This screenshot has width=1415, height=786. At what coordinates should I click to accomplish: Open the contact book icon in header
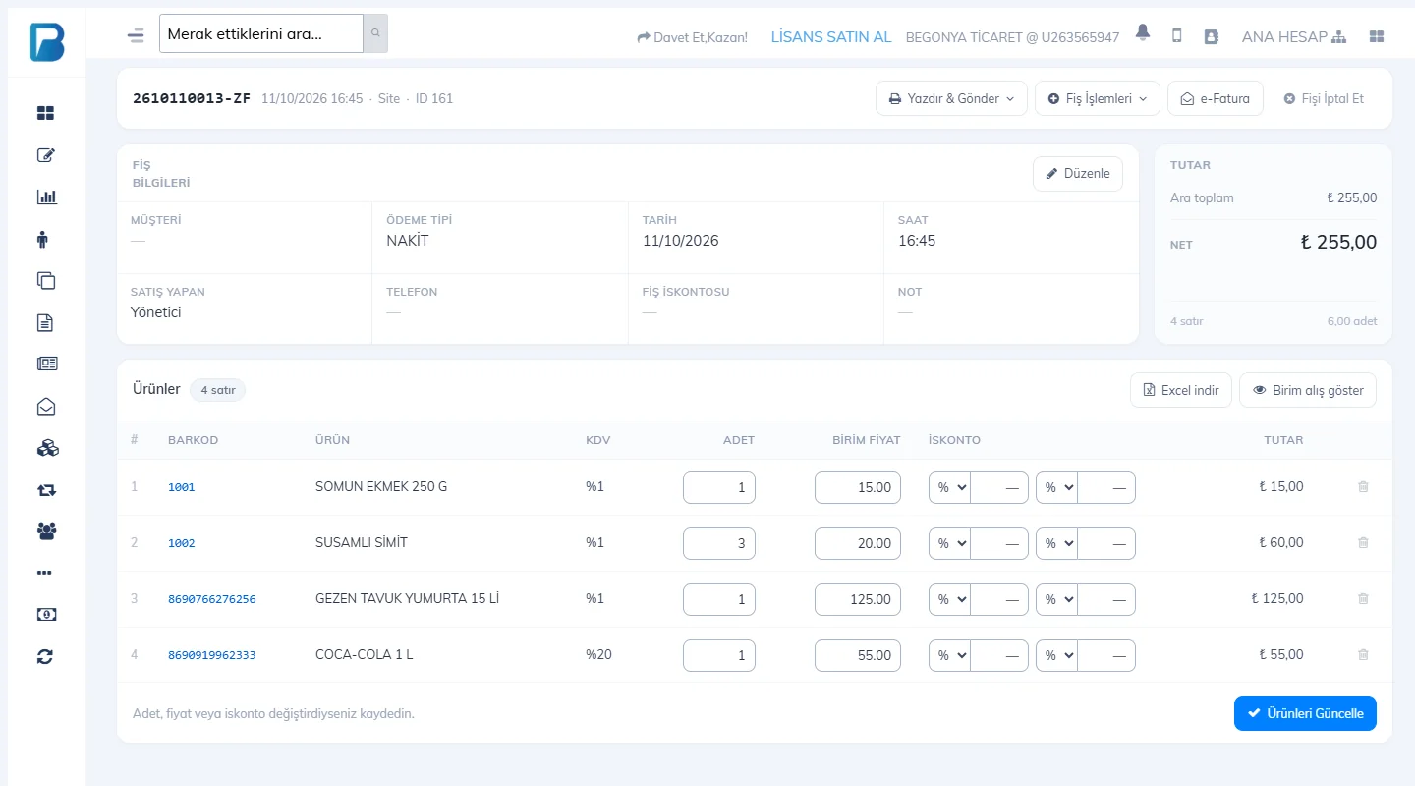(x=1211, y=36)
